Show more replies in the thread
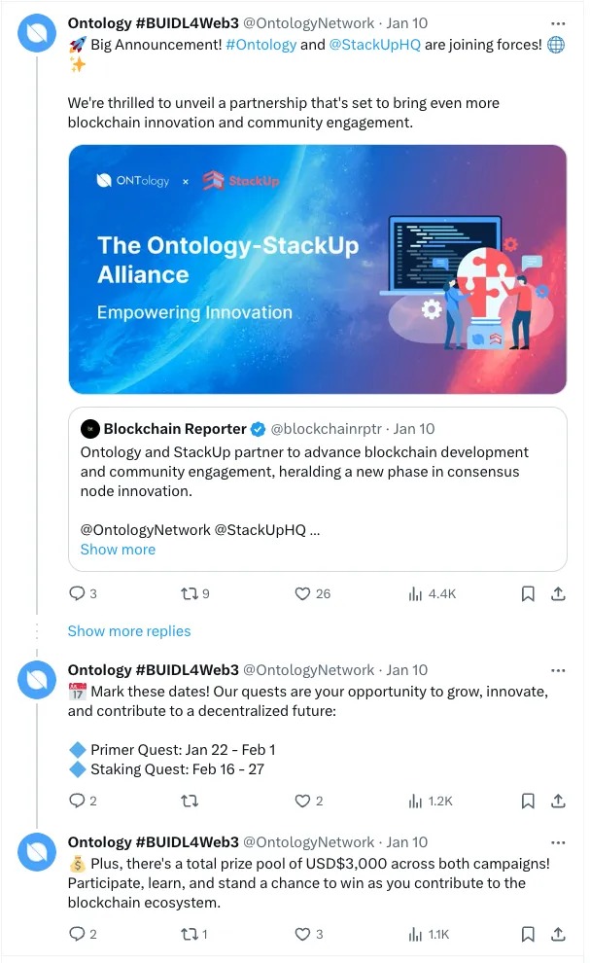This screenshot has height=963, width=590. pos(129,631)
